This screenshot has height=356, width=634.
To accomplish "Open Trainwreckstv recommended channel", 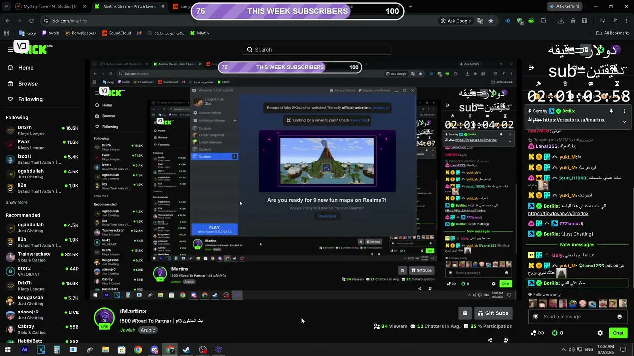I will pos(42,257).
